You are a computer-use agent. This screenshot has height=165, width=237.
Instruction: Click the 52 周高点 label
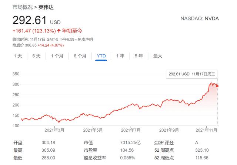(164, 150)
